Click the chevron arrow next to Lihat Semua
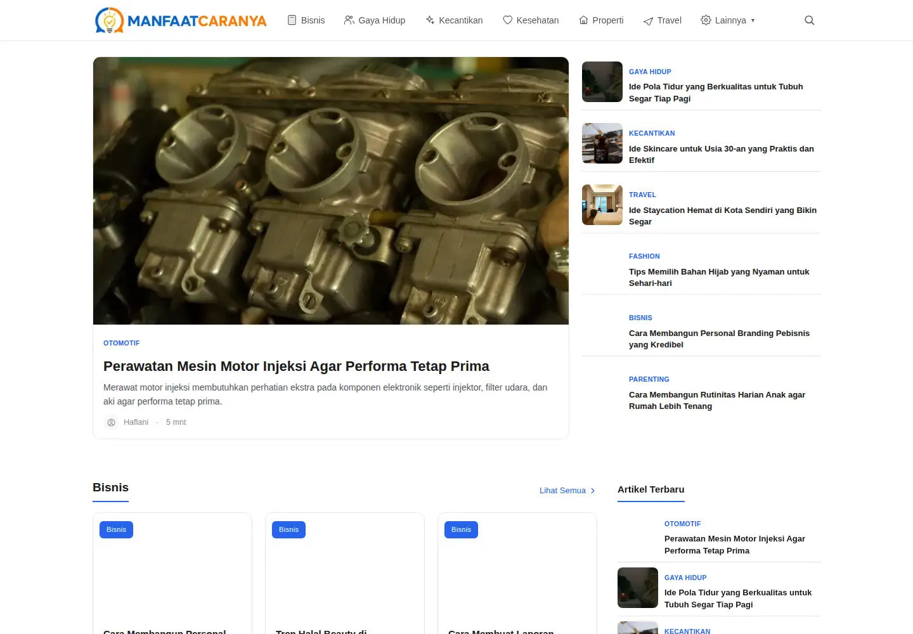The width and height of the screenshot is (913, 634). pos(593,491)
